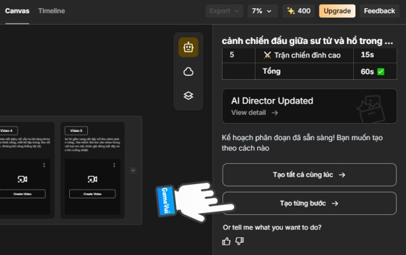Screen dimensions: 406x255
Task: Click the 400 credits value
Action: [x=304, y=11]
